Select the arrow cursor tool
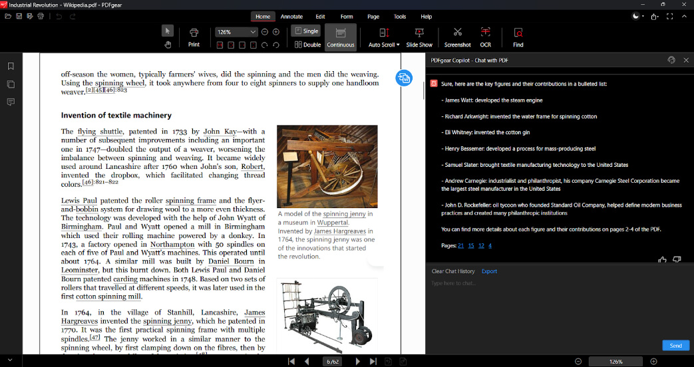 pyautogui.click(x=167, y=31)
